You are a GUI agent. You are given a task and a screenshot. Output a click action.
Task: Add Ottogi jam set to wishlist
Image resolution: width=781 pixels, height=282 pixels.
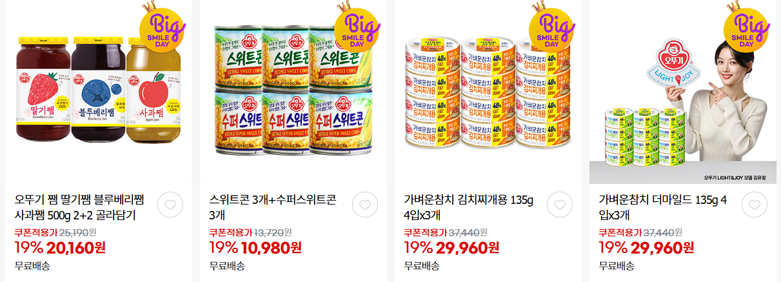[170, 205]
